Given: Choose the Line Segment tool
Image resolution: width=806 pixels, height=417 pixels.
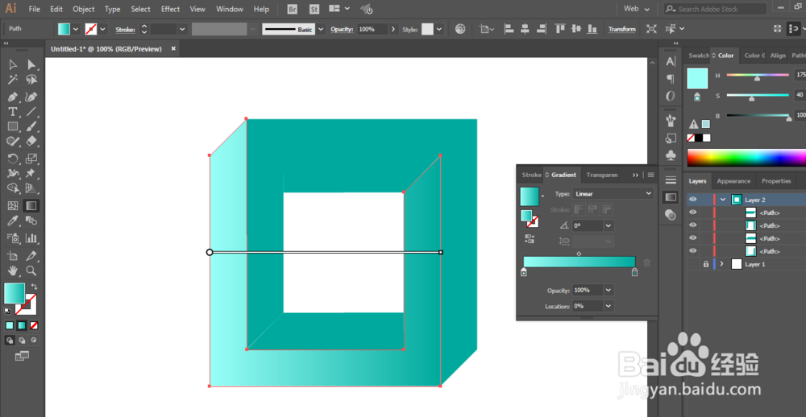Looking at the screenshot, I should (31, 111).
